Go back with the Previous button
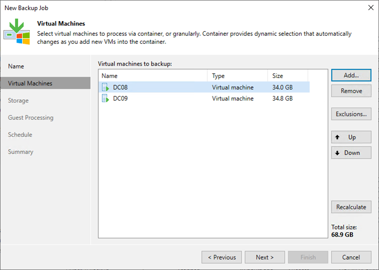This screenshot has height=270, width=379. point(221,257)
